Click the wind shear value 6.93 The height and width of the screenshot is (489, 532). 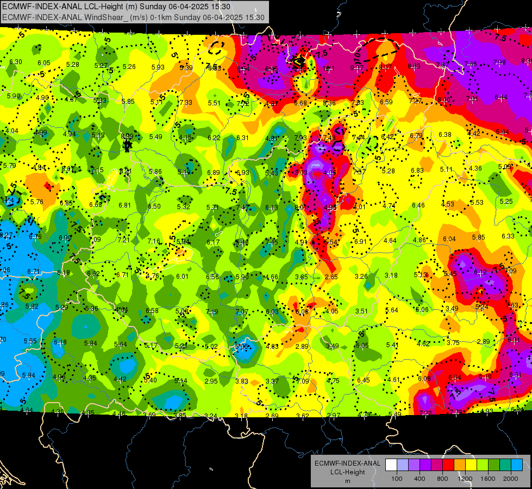(242, 173)
